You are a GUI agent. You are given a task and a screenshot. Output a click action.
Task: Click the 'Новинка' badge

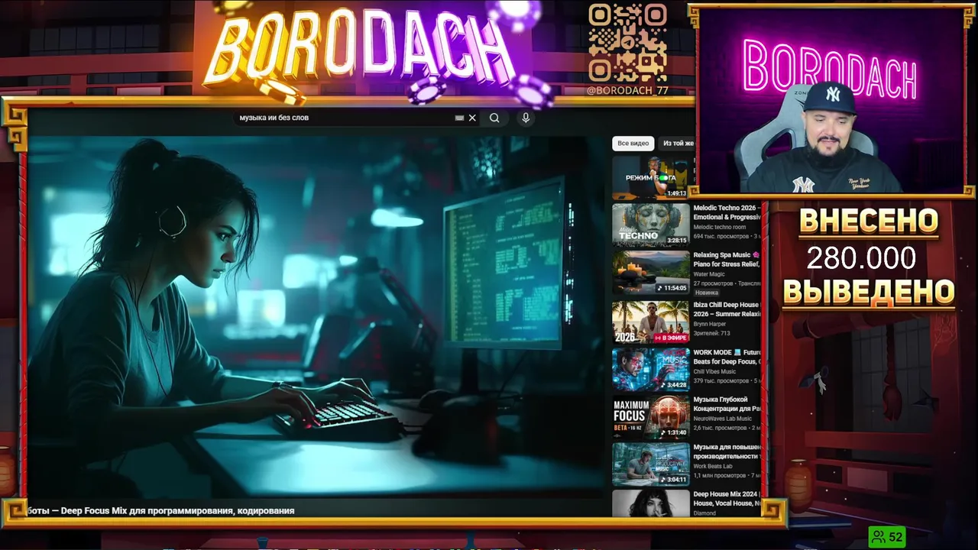707,293
